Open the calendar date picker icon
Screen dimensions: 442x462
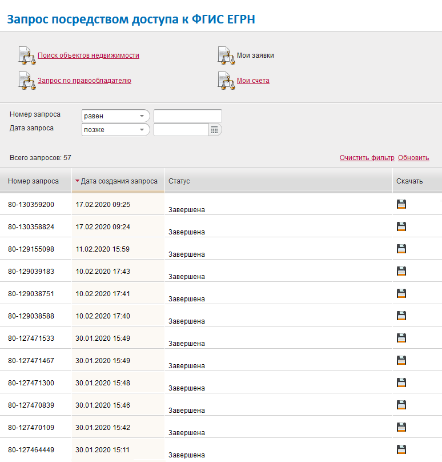pyautogui.click(x=215, y=130)
